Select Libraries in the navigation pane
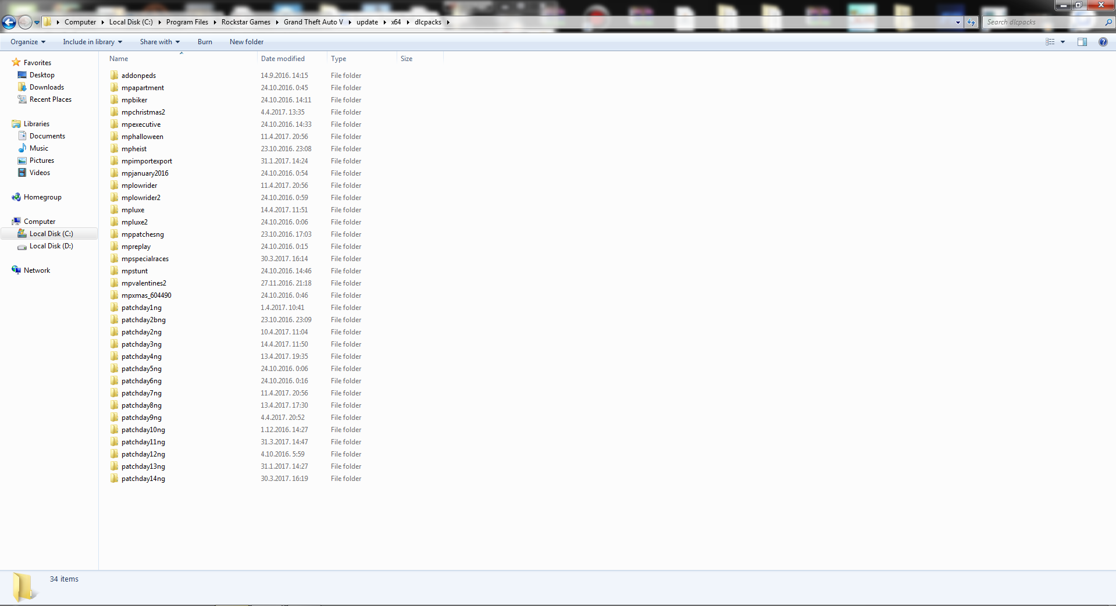This screenshot has width=1116, height=606. click(x=36, y=124)
